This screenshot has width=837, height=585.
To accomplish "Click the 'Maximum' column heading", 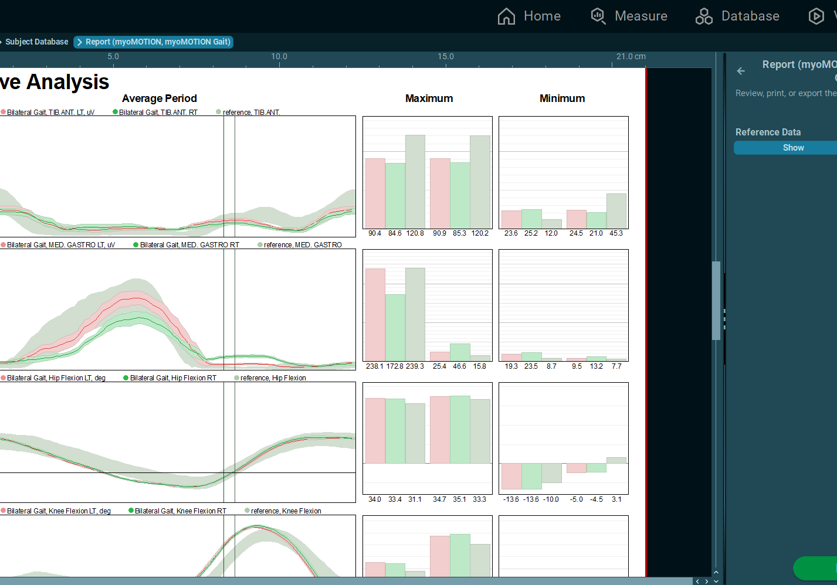I will coord(429,98).
